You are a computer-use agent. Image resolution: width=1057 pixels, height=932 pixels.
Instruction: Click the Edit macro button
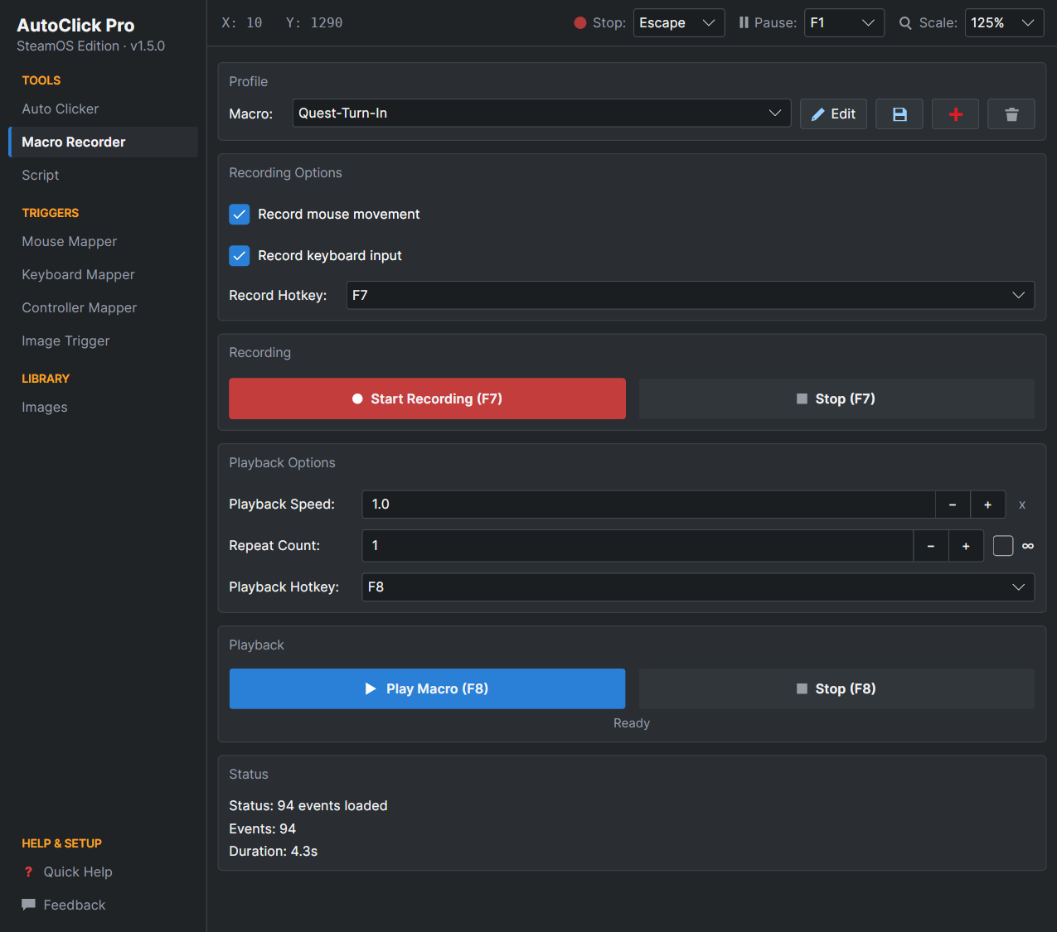click(833, 114)
